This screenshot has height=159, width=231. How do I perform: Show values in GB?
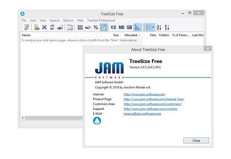click(129, 27)
